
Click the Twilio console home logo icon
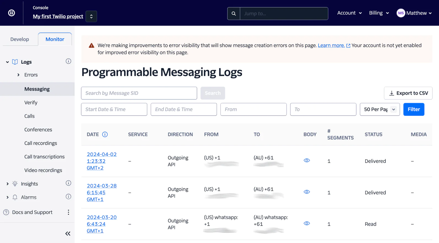(12, 13)
